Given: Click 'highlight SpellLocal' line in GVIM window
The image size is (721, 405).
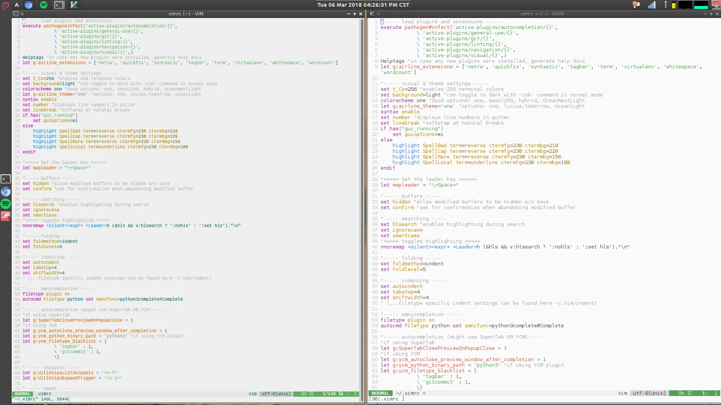Looking at the screenshot, I should pos(481,162).
